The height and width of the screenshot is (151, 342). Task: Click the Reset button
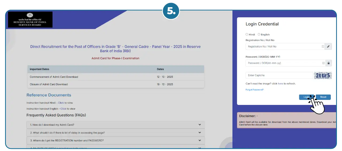(x=323, y=97)
